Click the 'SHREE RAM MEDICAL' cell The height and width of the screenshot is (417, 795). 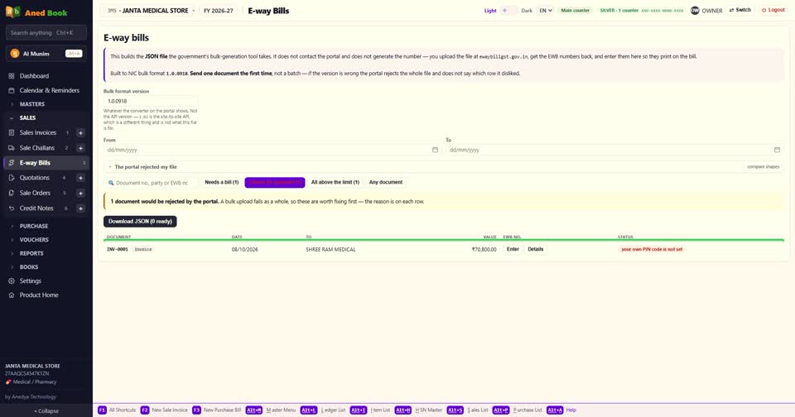[x=330, y=249]
